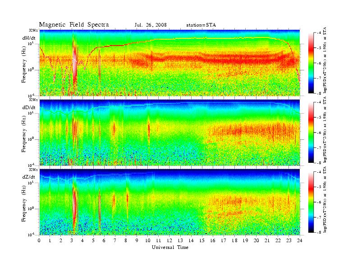Click the dD/dt panel color scale bar
357x276 pixels.
click(311, 133)
